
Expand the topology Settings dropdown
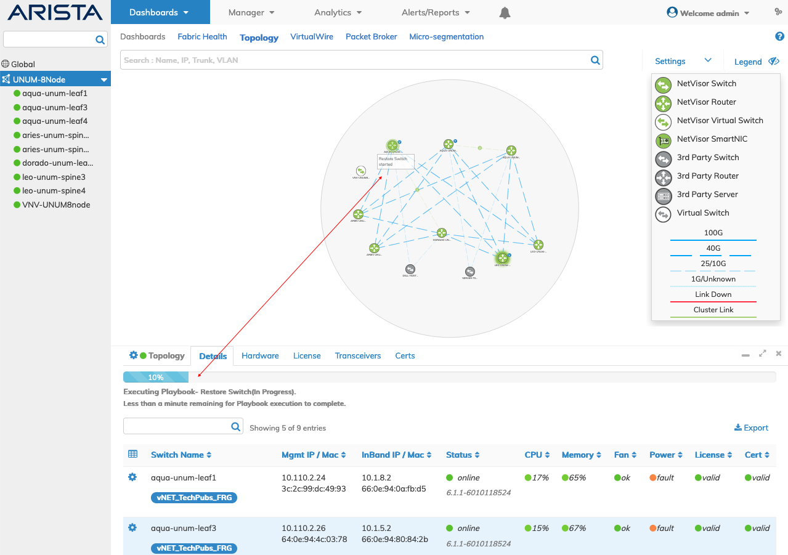pos(683,61)
